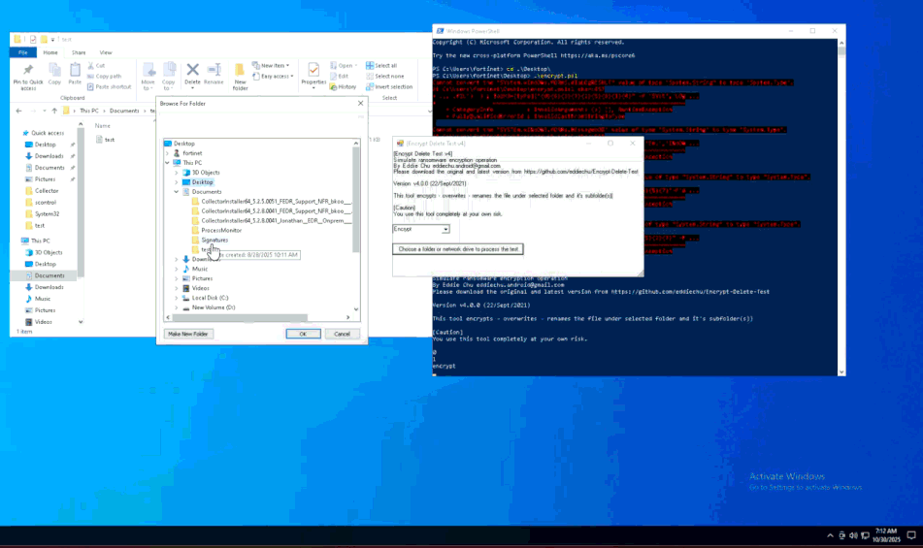Click Select none in the ribbon
This screenshot has height=548, width=923.
click(x=385, y=77)
